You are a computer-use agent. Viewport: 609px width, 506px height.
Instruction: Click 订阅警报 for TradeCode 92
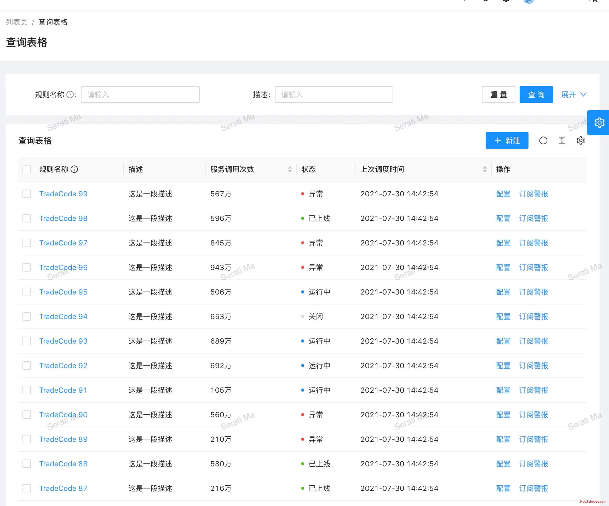(533, 366)
